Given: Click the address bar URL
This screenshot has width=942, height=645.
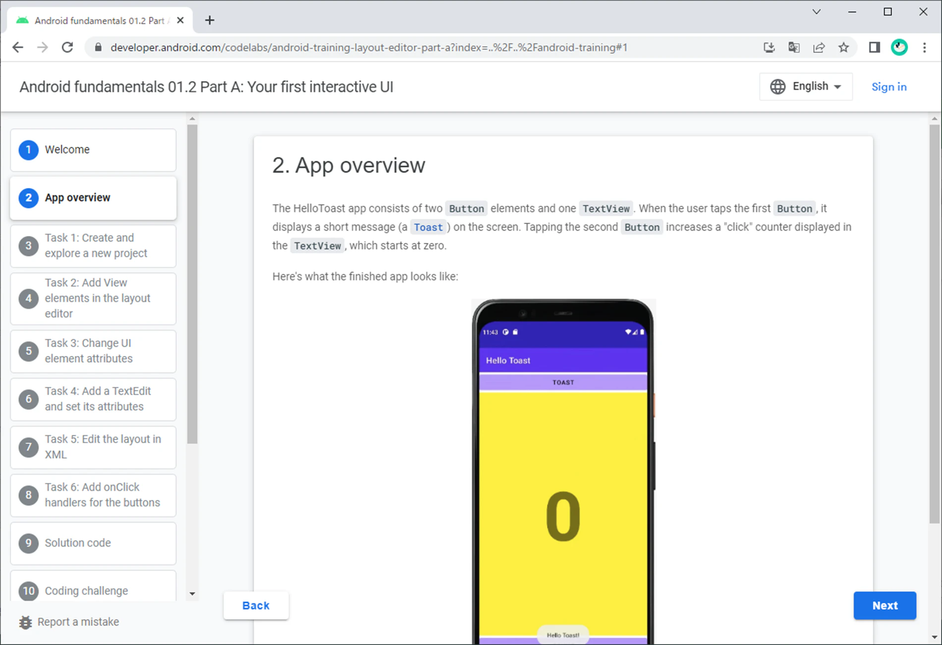Looking at the screenshot, I should (x=369, y=48).
